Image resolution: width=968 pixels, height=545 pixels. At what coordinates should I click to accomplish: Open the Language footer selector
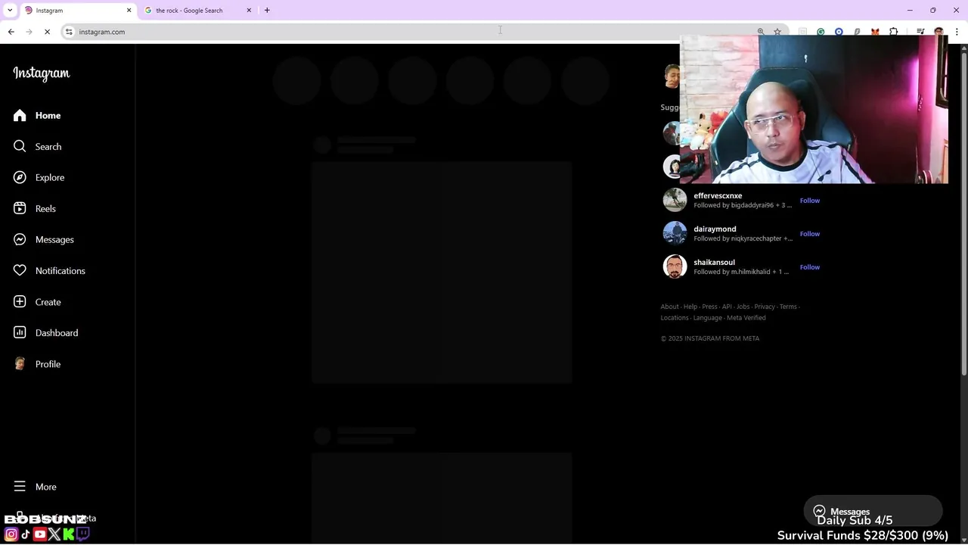(x=708, y=318)
